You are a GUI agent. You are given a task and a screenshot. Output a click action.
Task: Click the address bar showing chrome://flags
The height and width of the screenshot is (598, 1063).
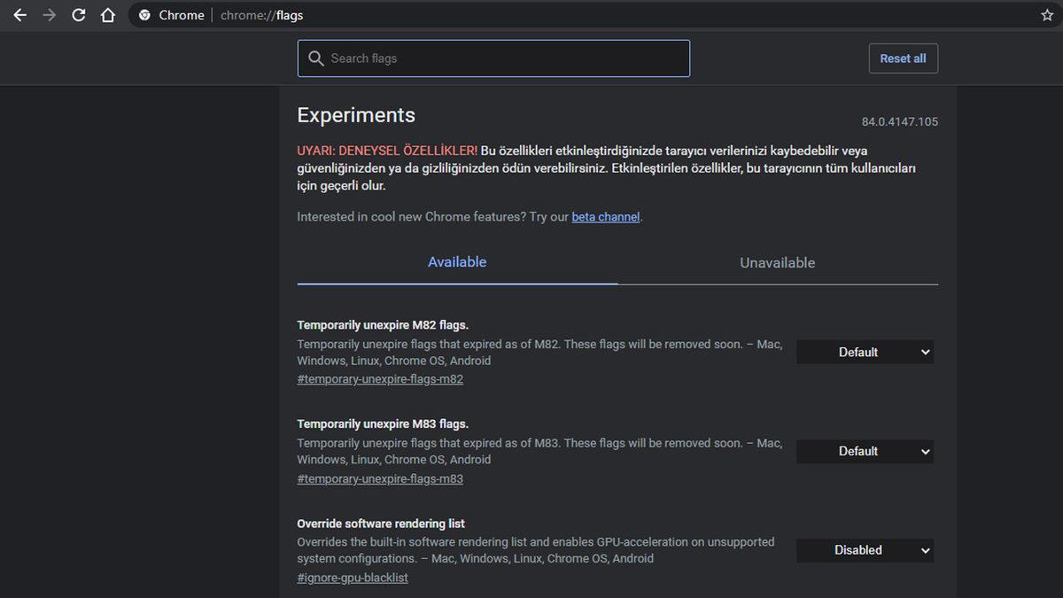(261, 15)
